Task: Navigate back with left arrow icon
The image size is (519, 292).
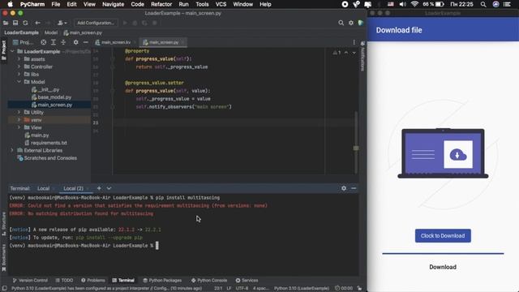Action: point(38,23)
